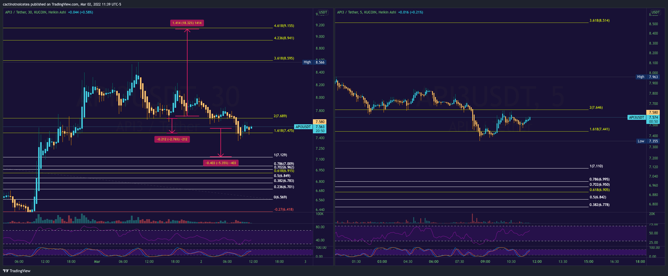Click the 2(7.689) Fibonacci label
The image size is (668, 276).
click(x=280, y=116)
